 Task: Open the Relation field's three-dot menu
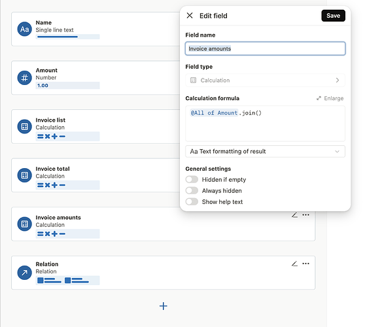click(305, 264)
